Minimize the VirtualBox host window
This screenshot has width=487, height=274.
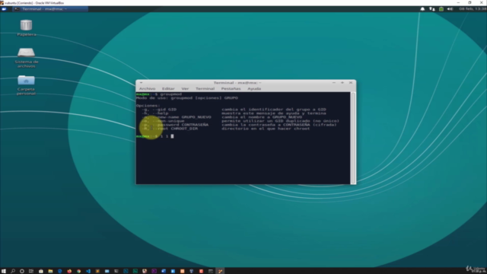point(458,2)
